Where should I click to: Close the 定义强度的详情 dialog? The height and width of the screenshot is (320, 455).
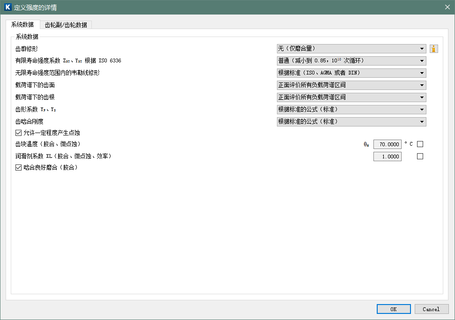point(447,7)
